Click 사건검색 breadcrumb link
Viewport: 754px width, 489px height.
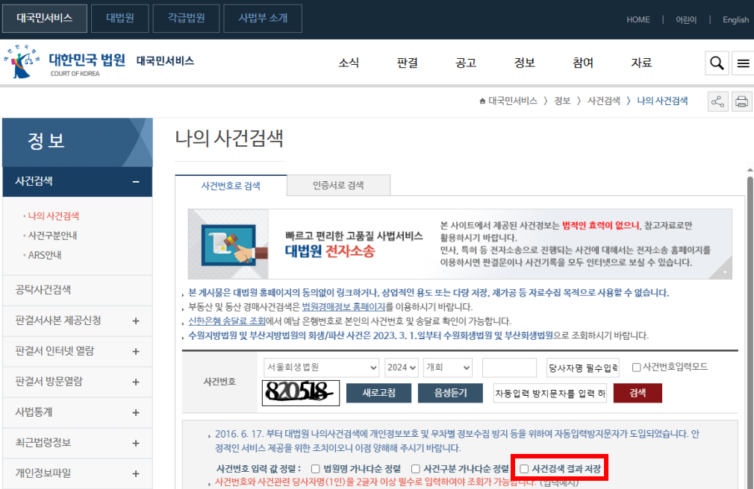(x=603, y=101)
